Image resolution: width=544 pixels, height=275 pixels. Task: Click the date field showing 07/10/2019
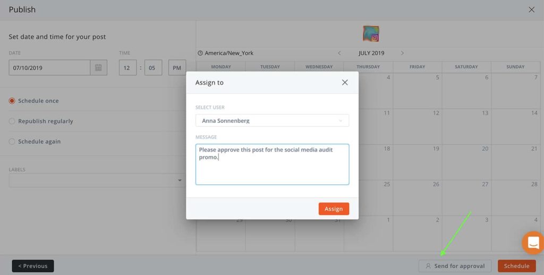(49, 68)
